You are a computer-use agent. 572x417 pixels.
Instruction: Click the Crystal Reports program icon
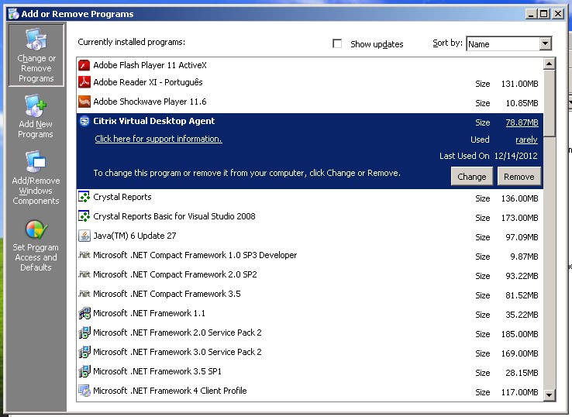[x=84, y=197]
